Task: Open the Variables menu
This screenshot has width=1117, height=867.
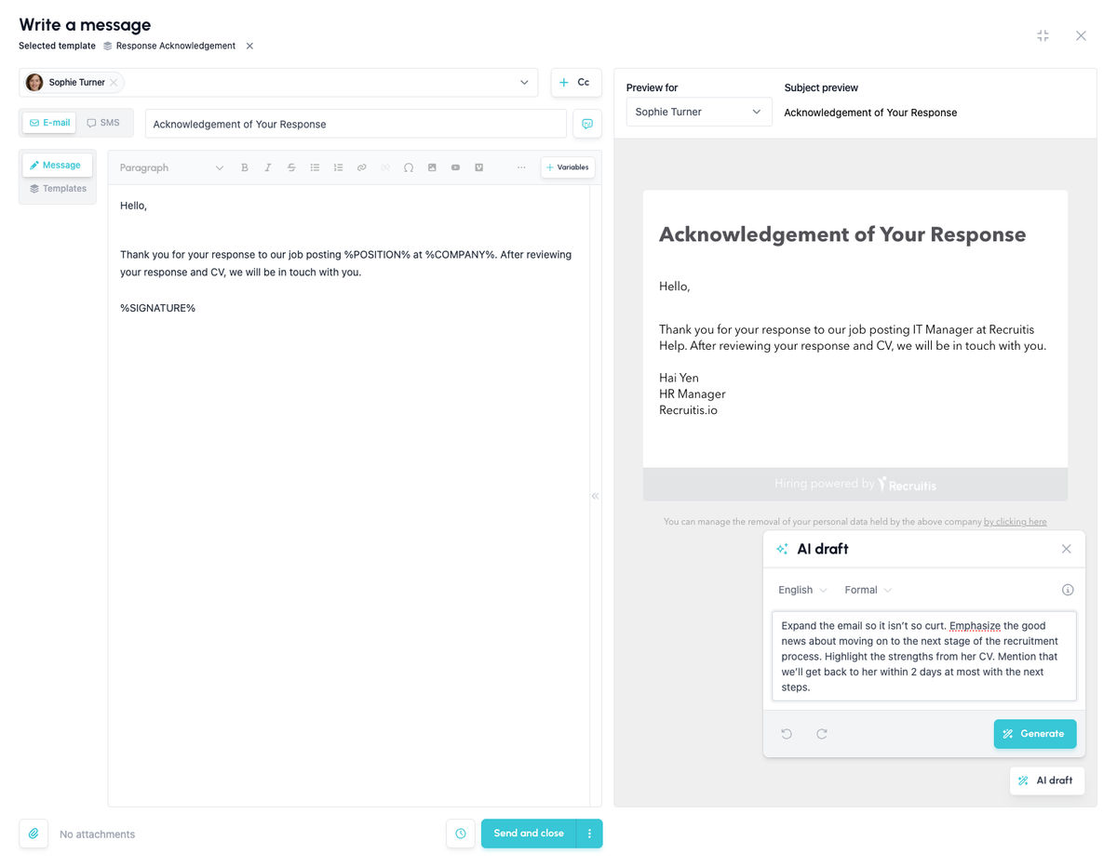Action: (x=568, y=167)
